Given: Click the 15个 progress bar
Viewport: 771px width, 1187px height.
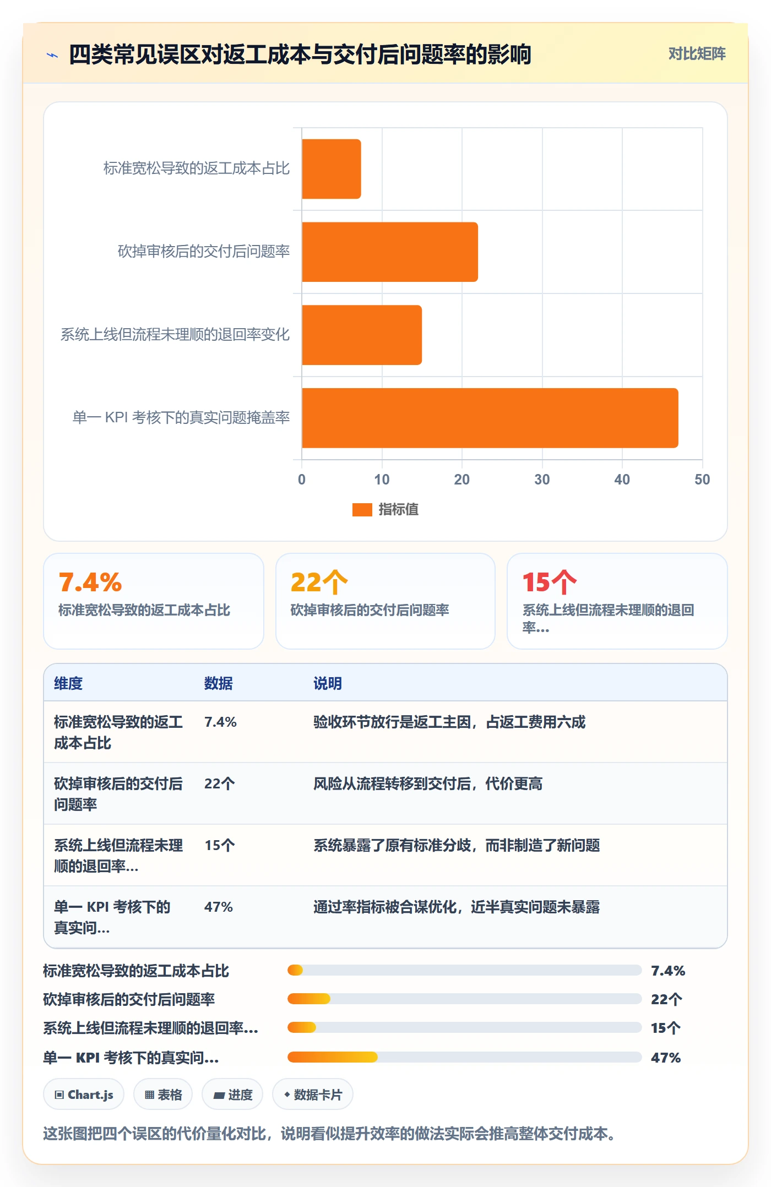Looking at the screenshot, I should 464,1027.
